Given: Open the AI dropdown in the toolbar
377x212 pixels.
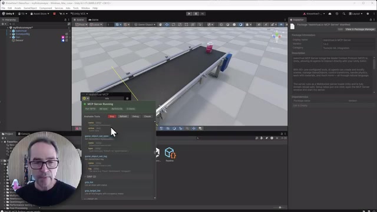Looking at the screenshot, I should tap(63, 14).
